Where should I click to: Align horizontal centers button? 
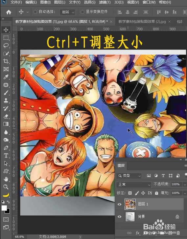(128, 12)
